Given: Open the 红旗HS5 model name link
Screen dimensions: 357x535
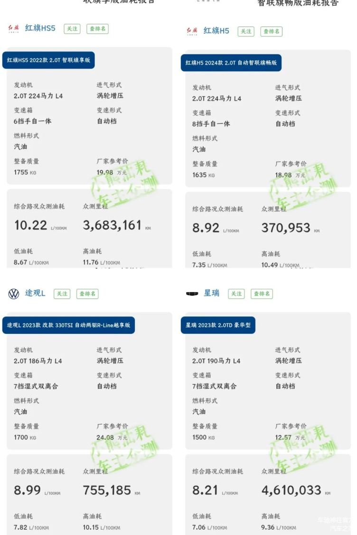Looking at the screenshot, I should [40, 28].
